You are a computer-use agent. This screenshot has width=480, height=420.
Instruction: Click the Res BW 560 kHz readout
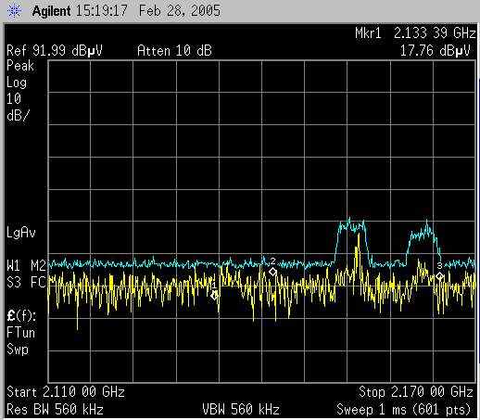(x=55, y=410)
